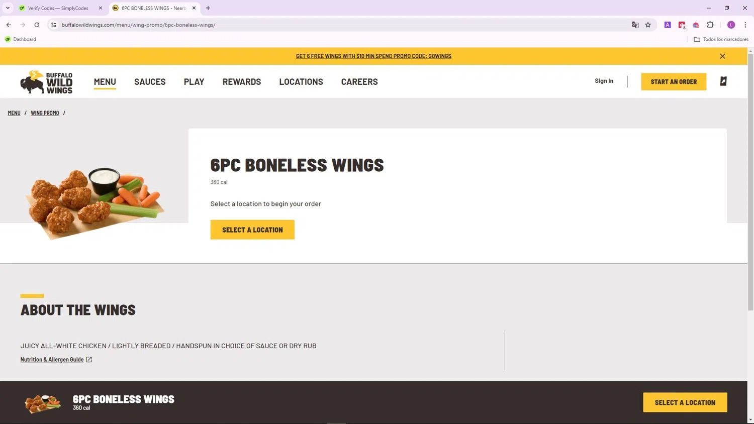Click 'Select a location to begin your order'
This screenshot has width=754, height=424.
coord(265,204)
